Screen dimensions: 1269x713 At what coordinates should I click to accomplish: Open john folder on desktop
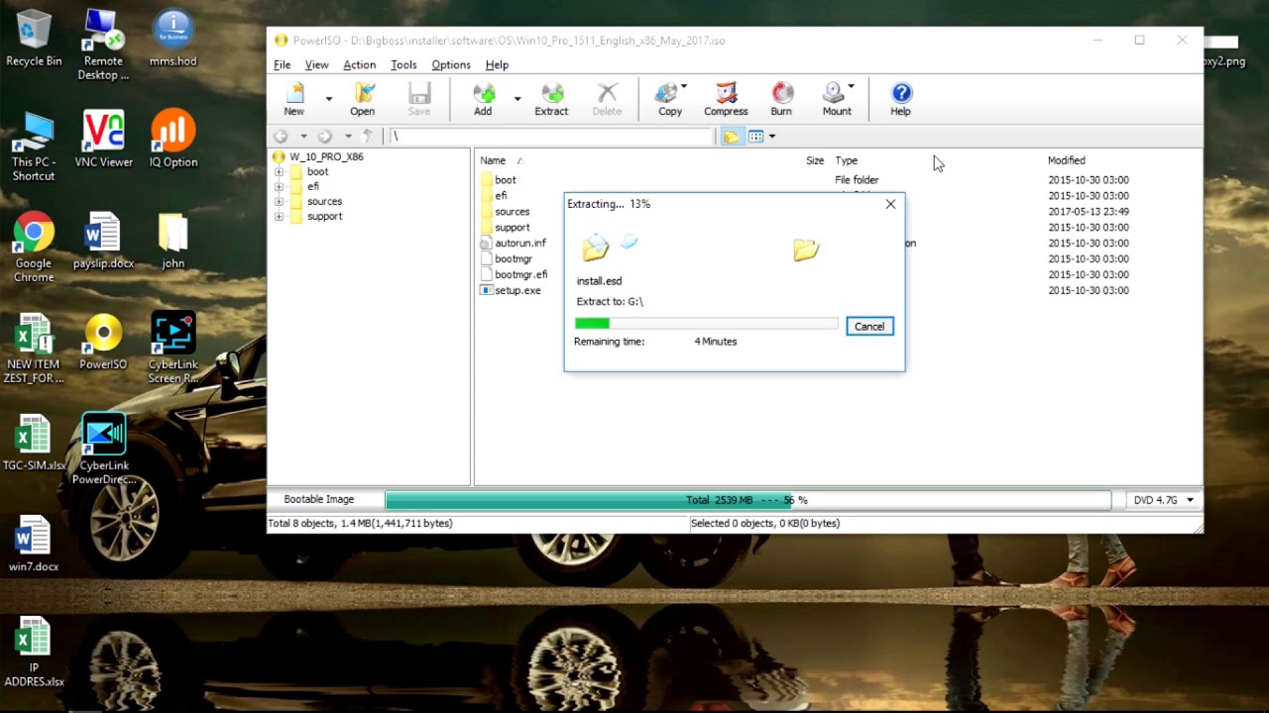click(x=173, y=241)
